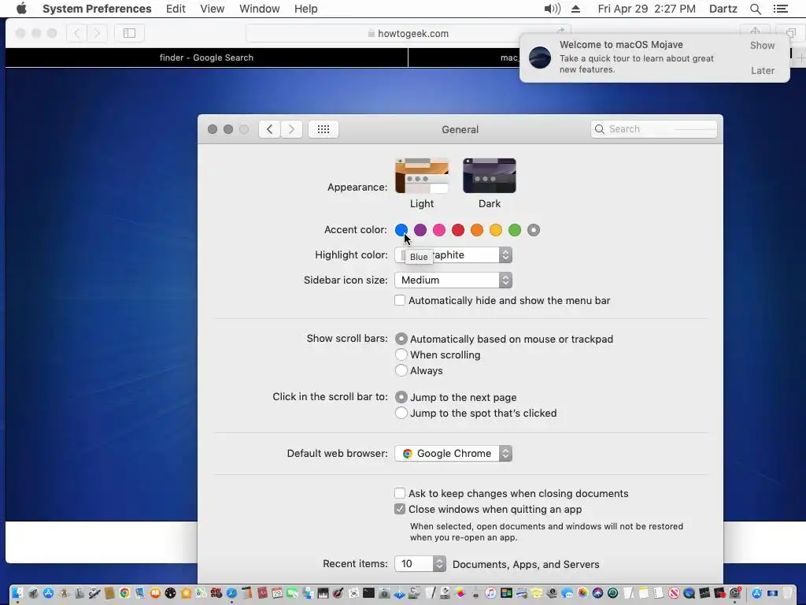
Task: Show all preferences grid button
Action: click(x=324, y=129)
